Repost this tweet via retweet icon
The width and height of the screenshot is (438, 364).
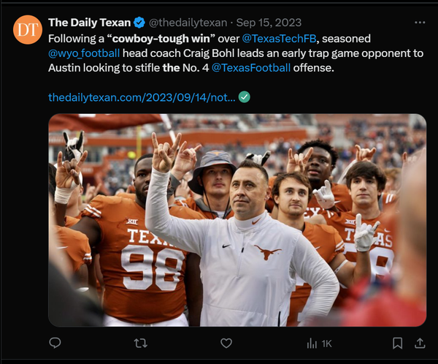[x=140, y=343]
